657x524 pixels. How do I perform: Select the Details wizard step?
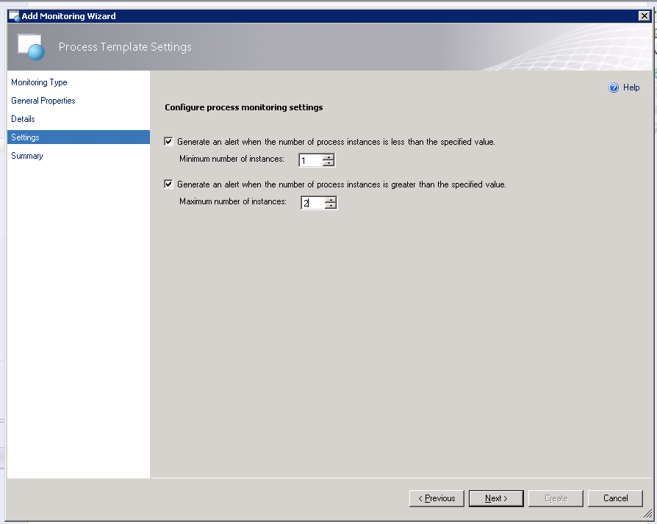23,119
